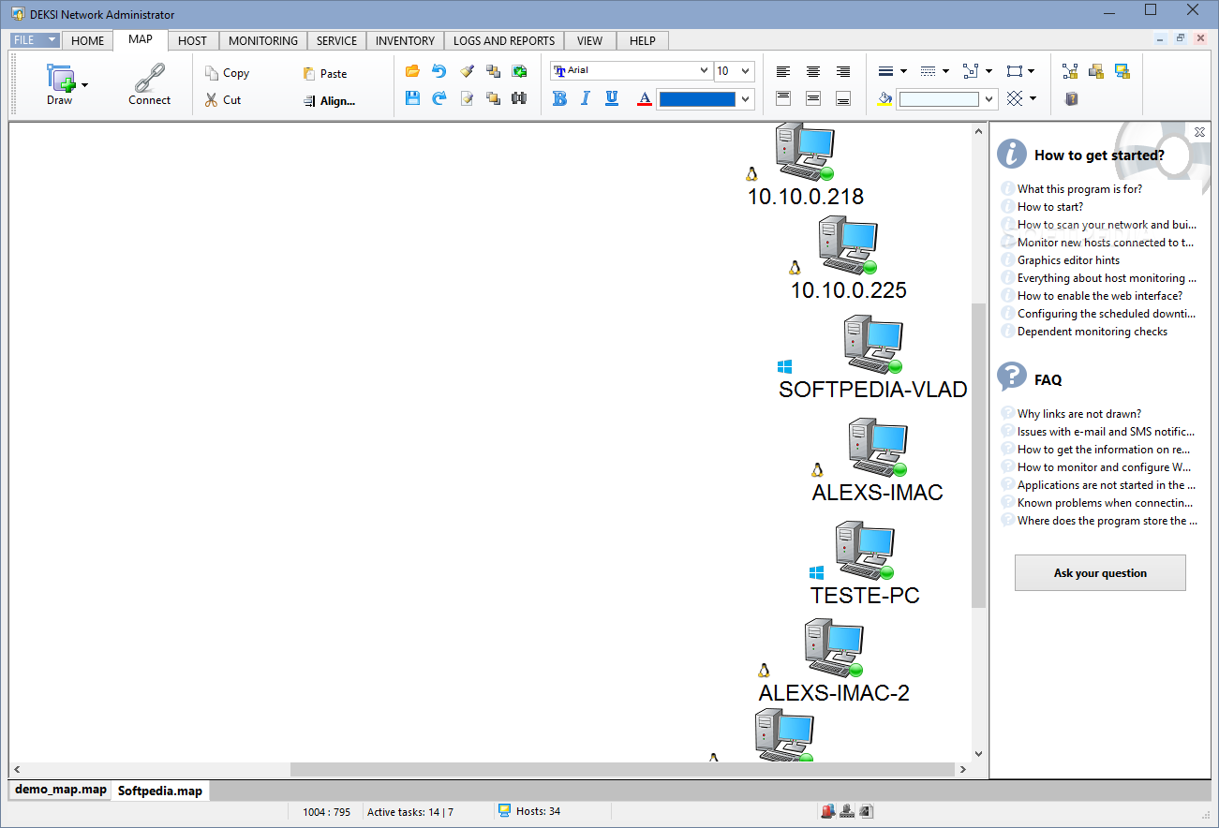The height and width of the screenshot is (828, 1219).
Task: Toggle italic text formatting
Action: click(x=586, y=98)
